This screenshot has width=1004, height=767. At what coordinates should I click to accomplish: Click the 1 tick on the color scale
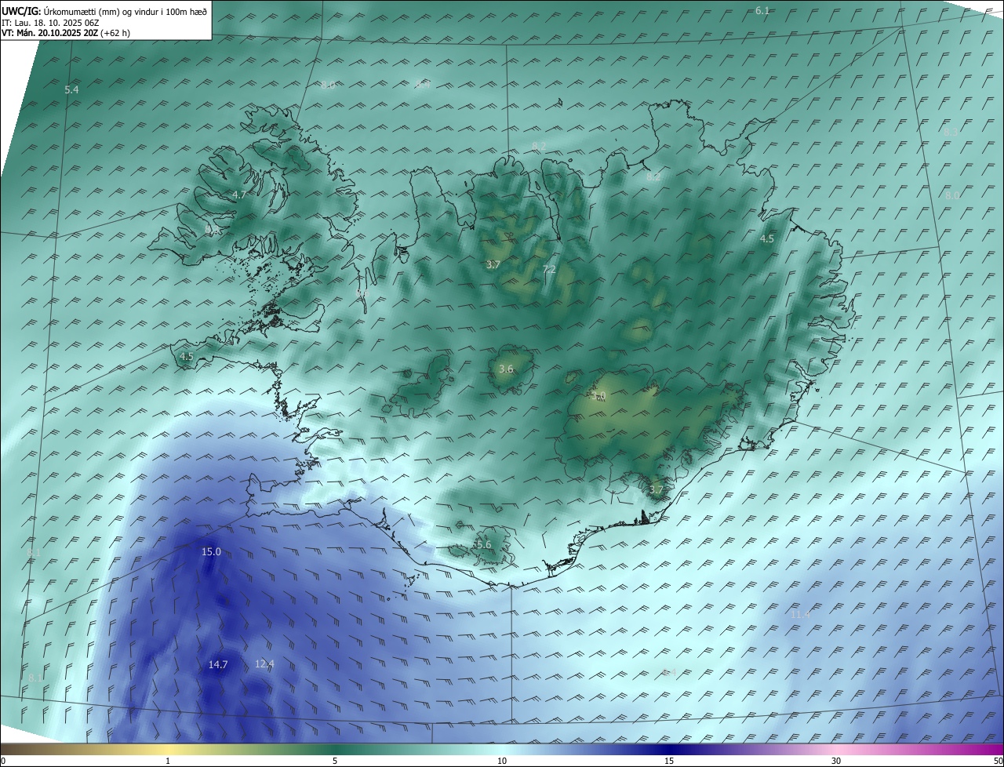pos(168,761)
